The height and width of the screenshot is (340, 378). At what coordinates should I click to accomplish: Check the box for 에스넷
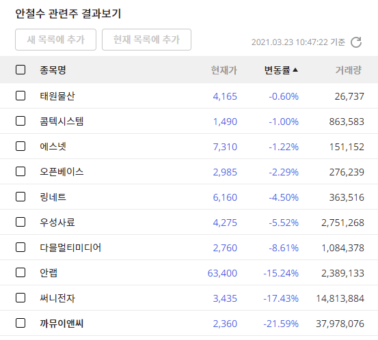(21, 146)
